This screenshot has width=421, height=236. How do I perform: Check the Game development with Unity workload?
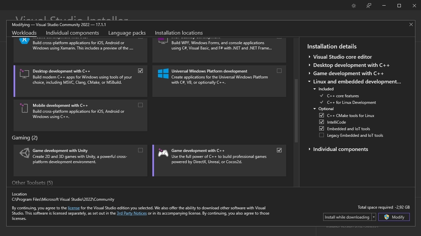(x=140, y=150)
